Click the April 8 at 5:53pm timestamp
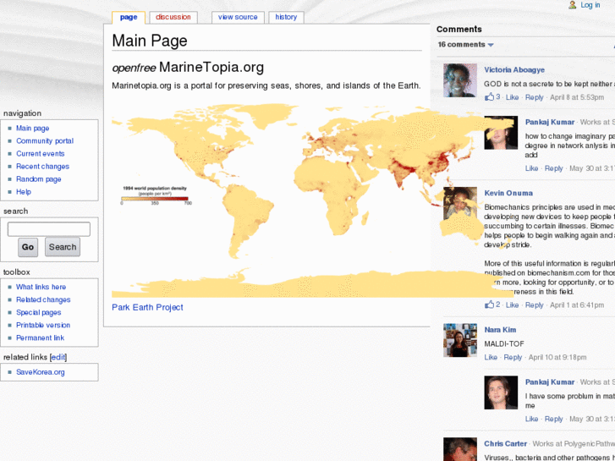The width and height of the screenshot is (615, 461). click(577, 97)
